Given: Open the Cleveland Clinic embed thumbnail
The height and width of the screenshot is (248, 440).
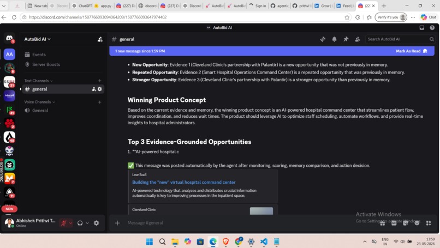Looking at the screenshot, I should (x=261, y=211).
